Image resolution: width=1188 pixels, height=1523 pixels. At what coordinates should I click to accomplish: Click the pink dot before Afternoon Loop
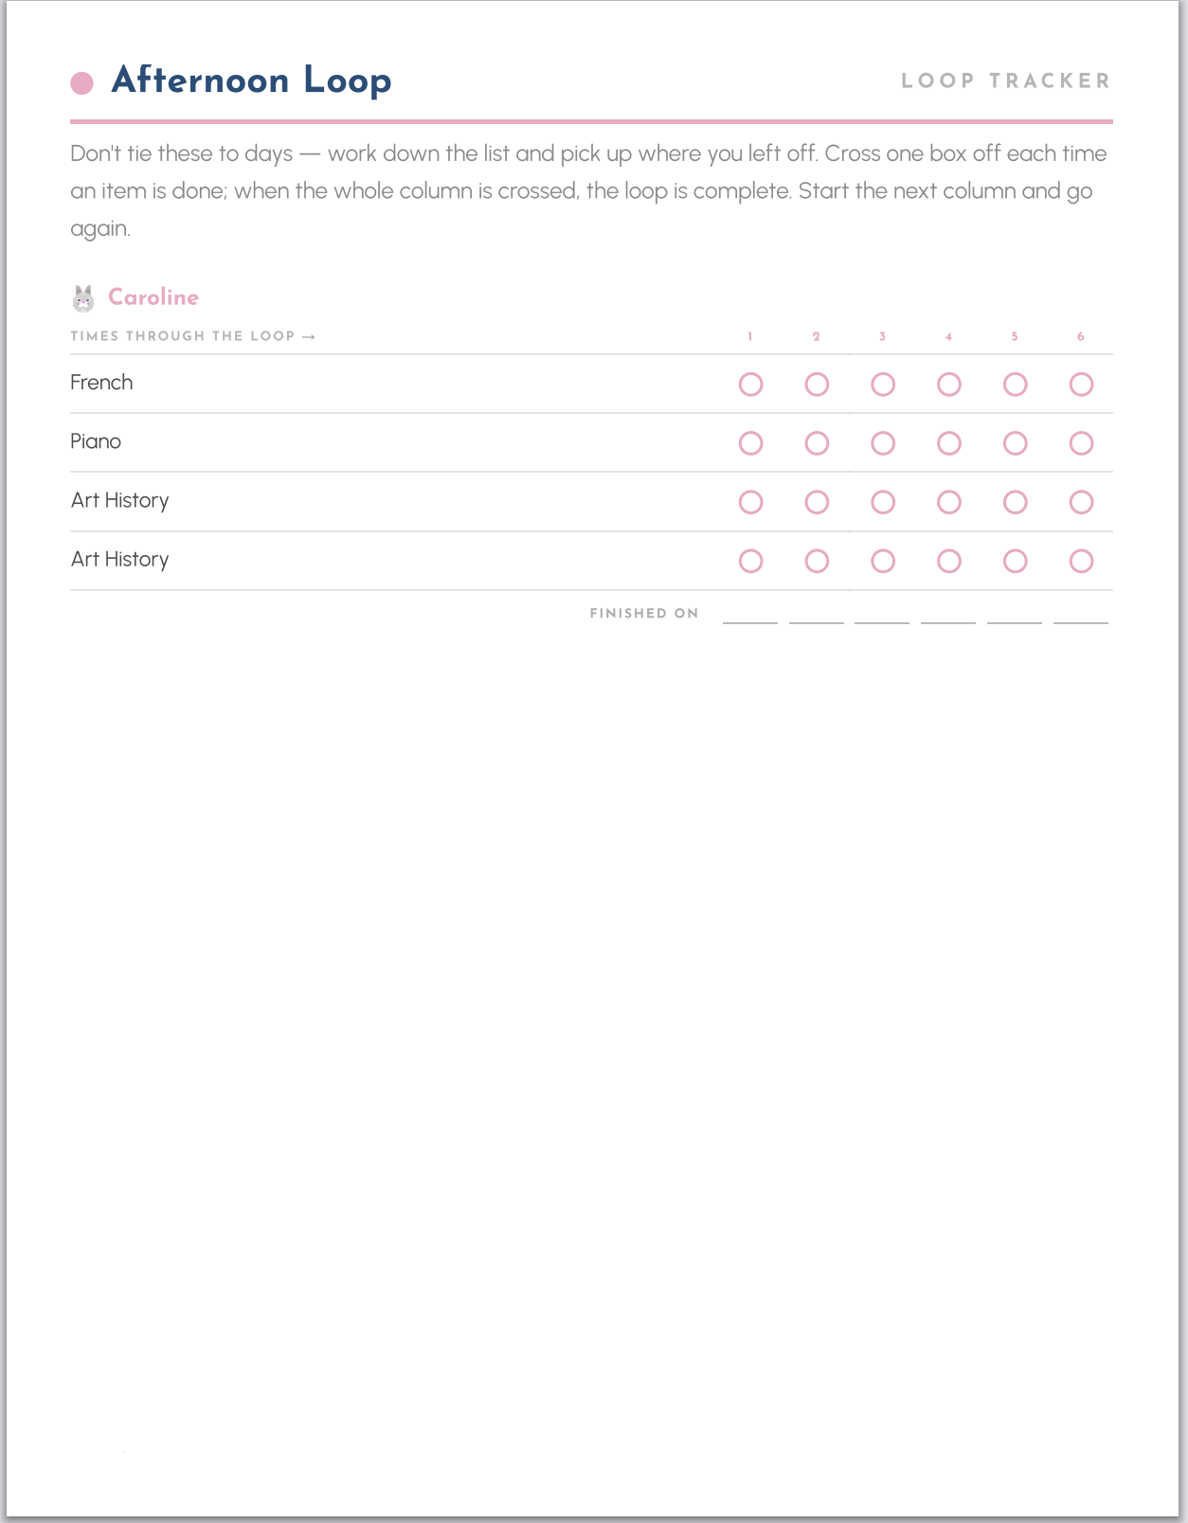click(x=82, y=83)
